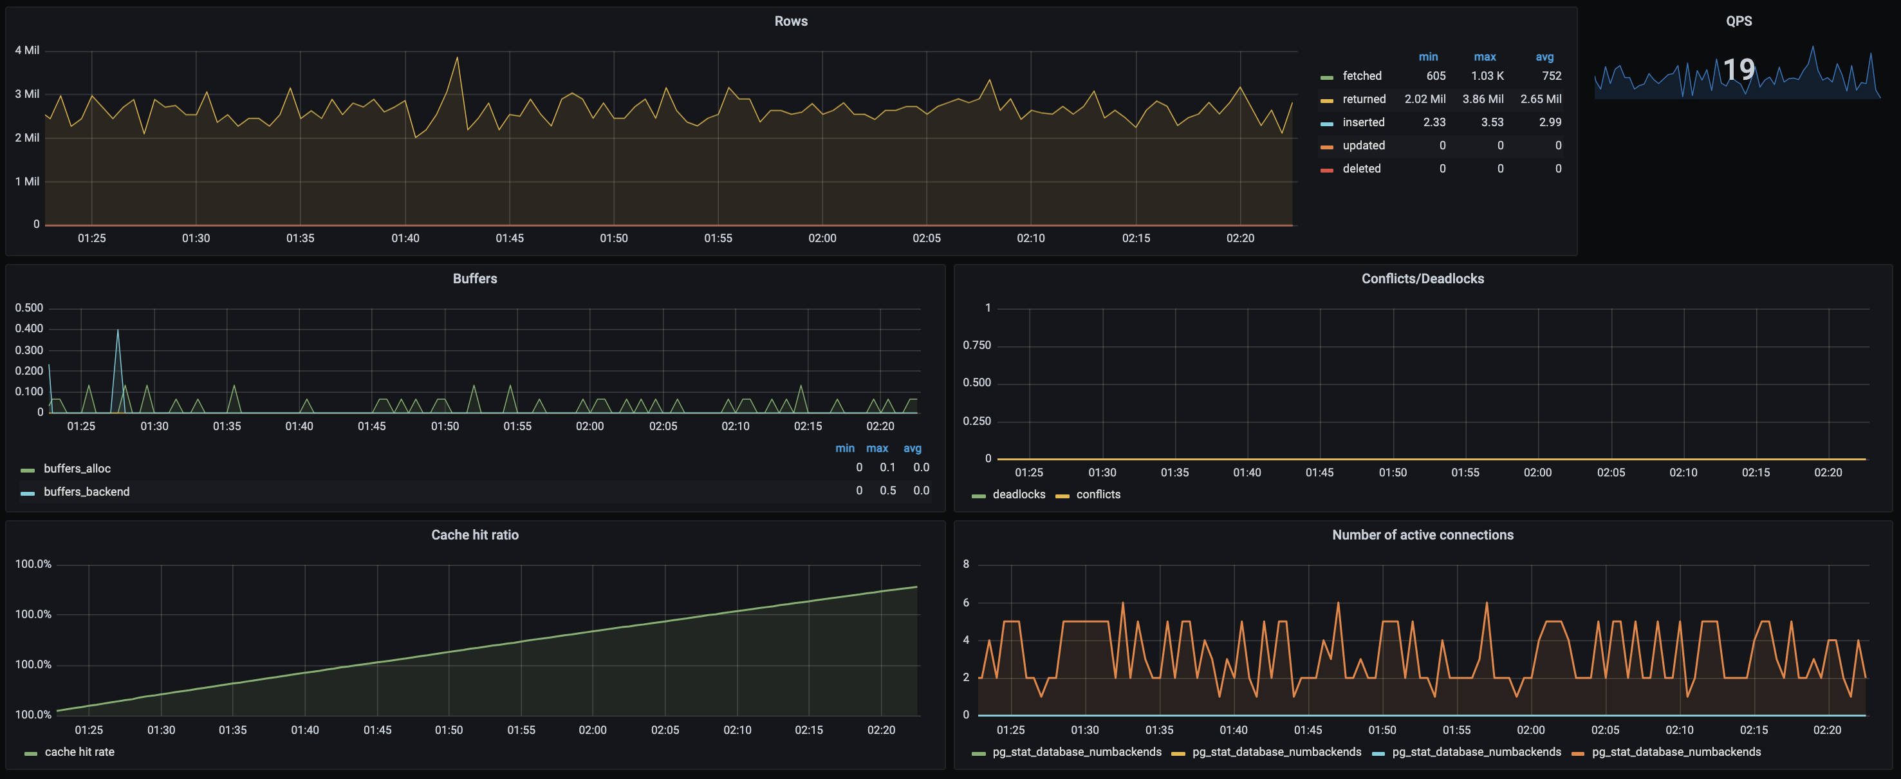The height and width of the screenshot is (779, 1901).
Task: Open the Rows panel title menu
Action: coord(790,21)
